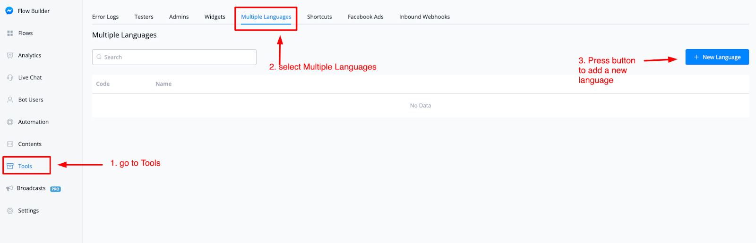Click the Settings gear icon
The width and height of the screenshot is (756, 243).
(x=10, y=210)
